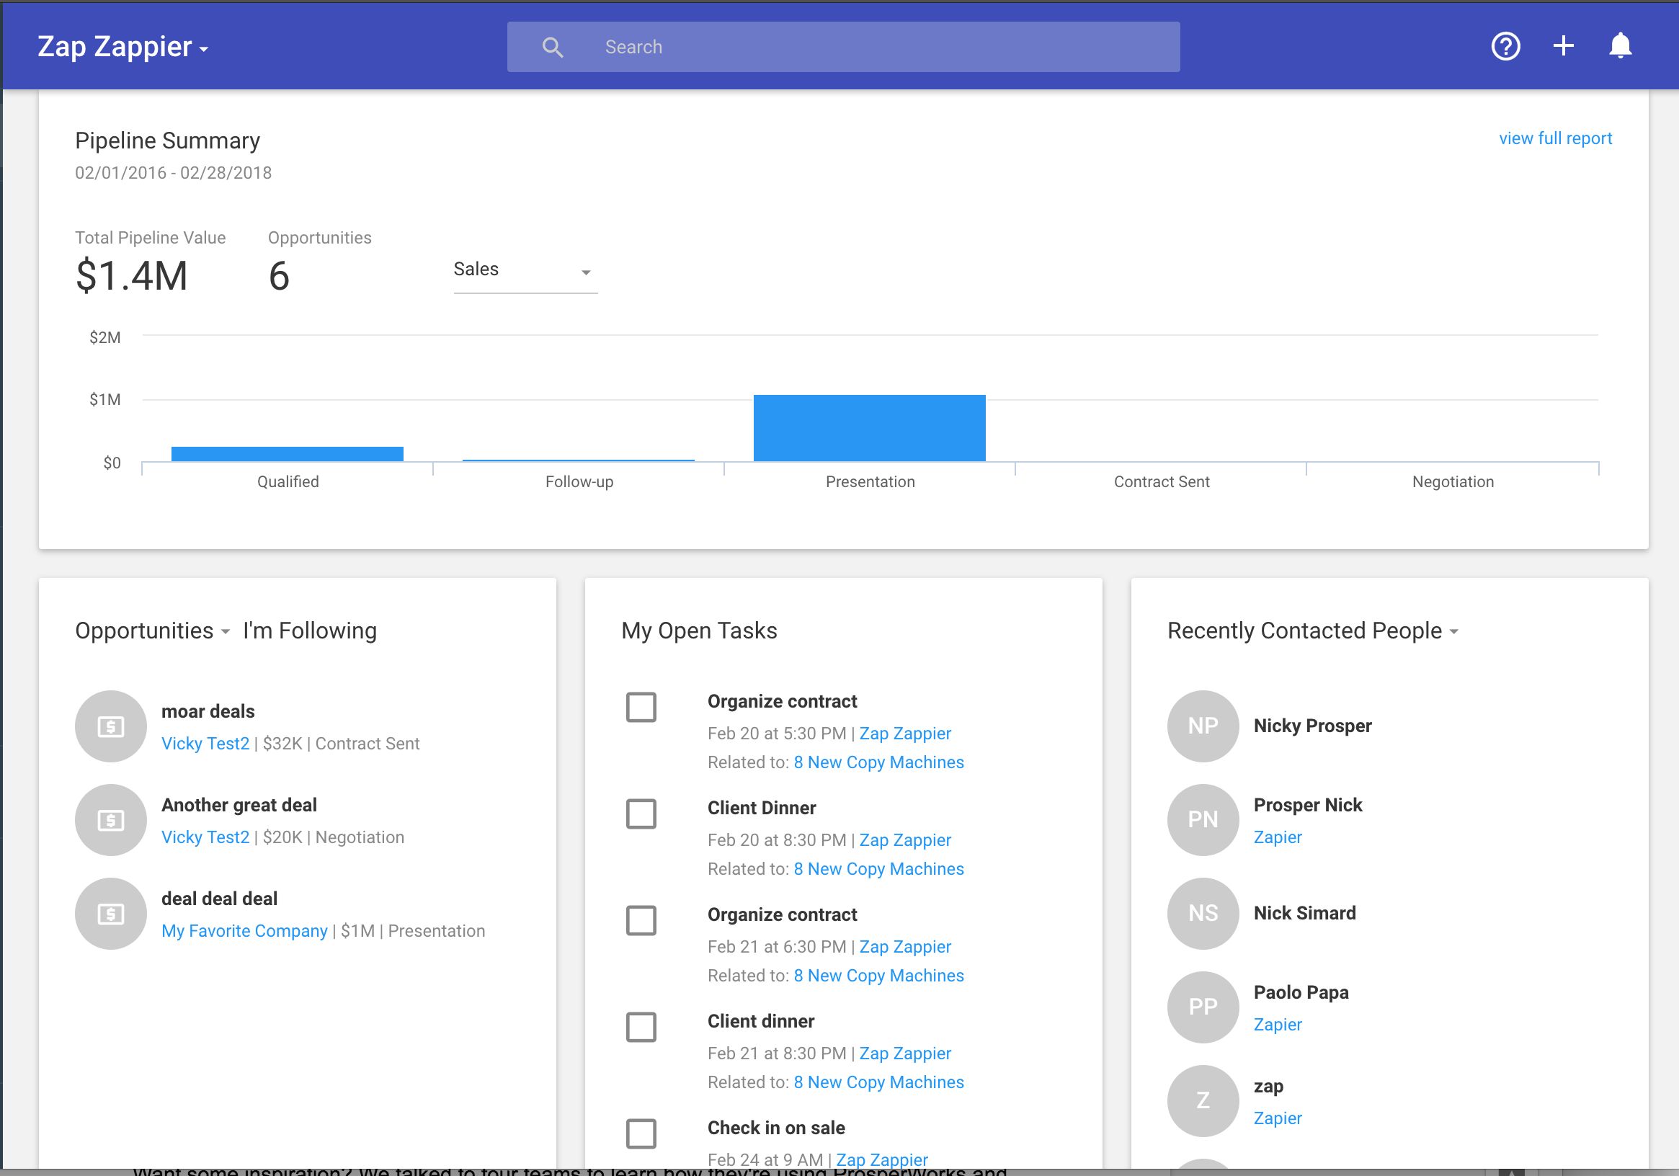Click the moar deals opportunity icon
This screenshot has width=1679, height=1176.
click(111, 726)
